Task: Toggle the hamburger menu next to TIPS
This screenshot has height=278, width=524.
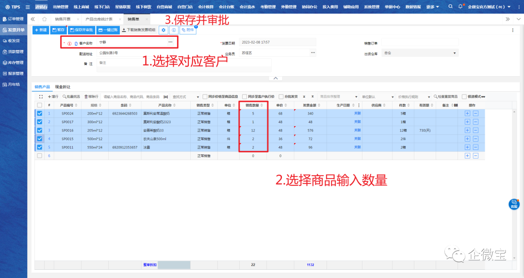Action: 27,7
